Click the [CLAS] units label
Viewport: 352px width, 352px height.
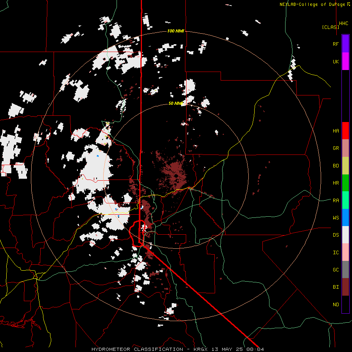pyautogui.click(x=330, y=27)
